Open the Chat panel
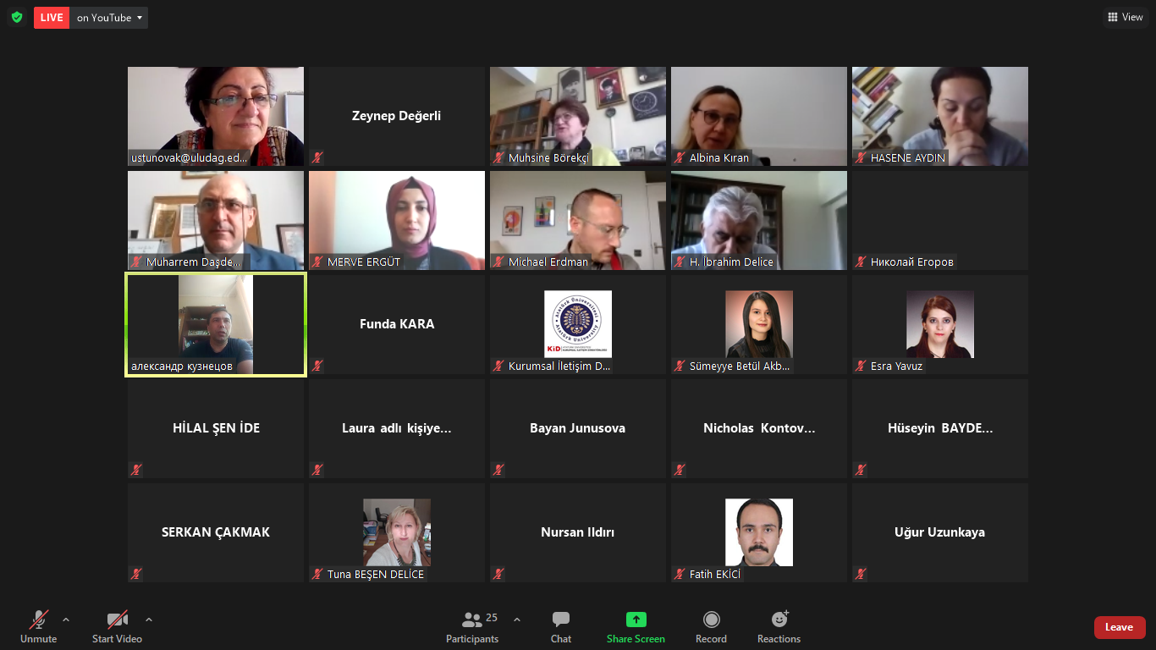 click(x=560, y=626)
